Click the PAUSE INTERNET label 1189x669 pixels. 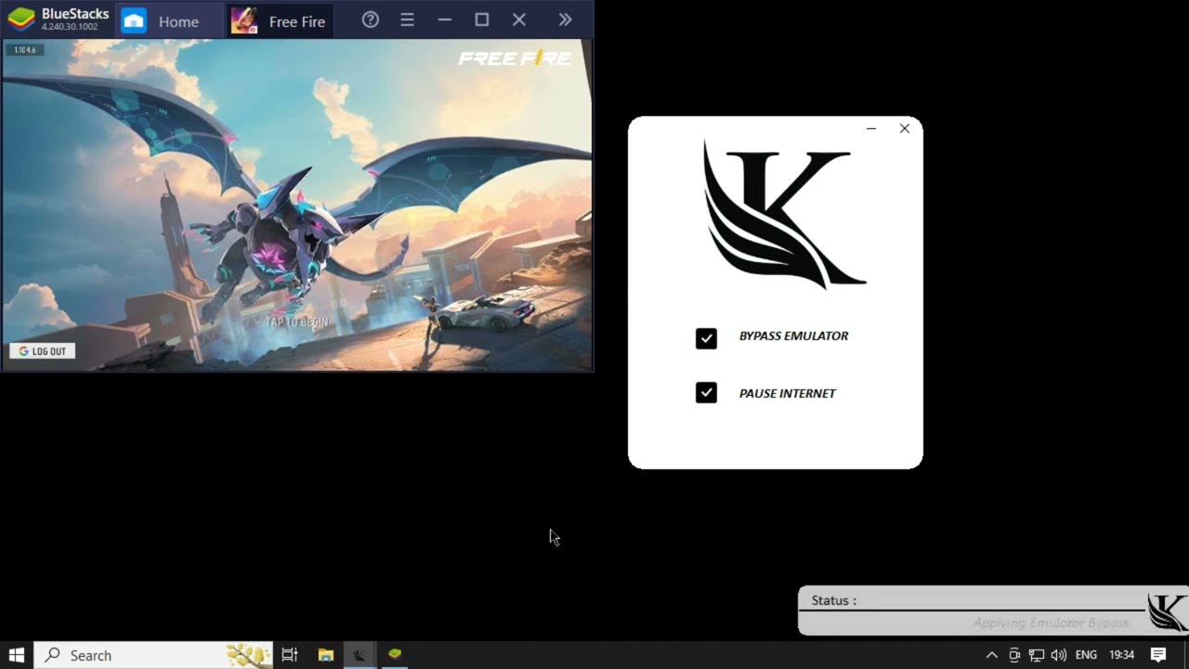pos(787,394)
